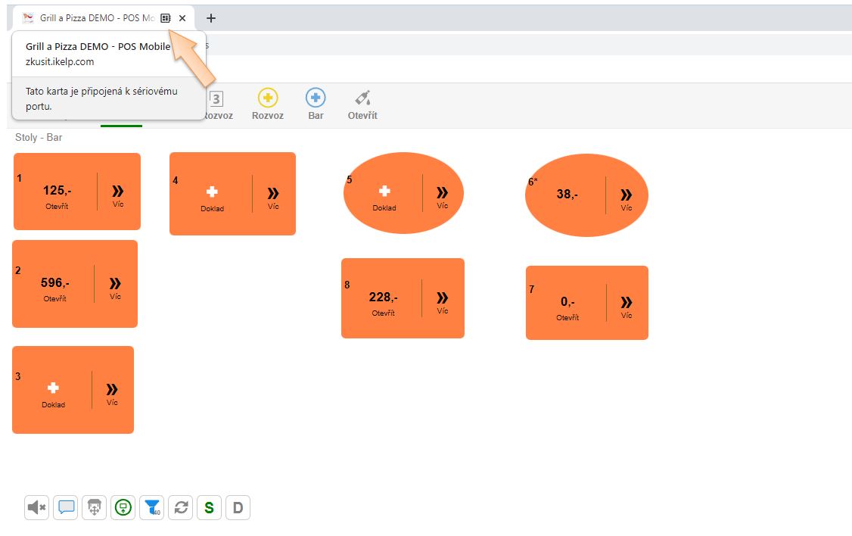The width and height of the screenshot is (852, 536).
Task: Toggle the muted speaker sound button
Action: [37, 507]
